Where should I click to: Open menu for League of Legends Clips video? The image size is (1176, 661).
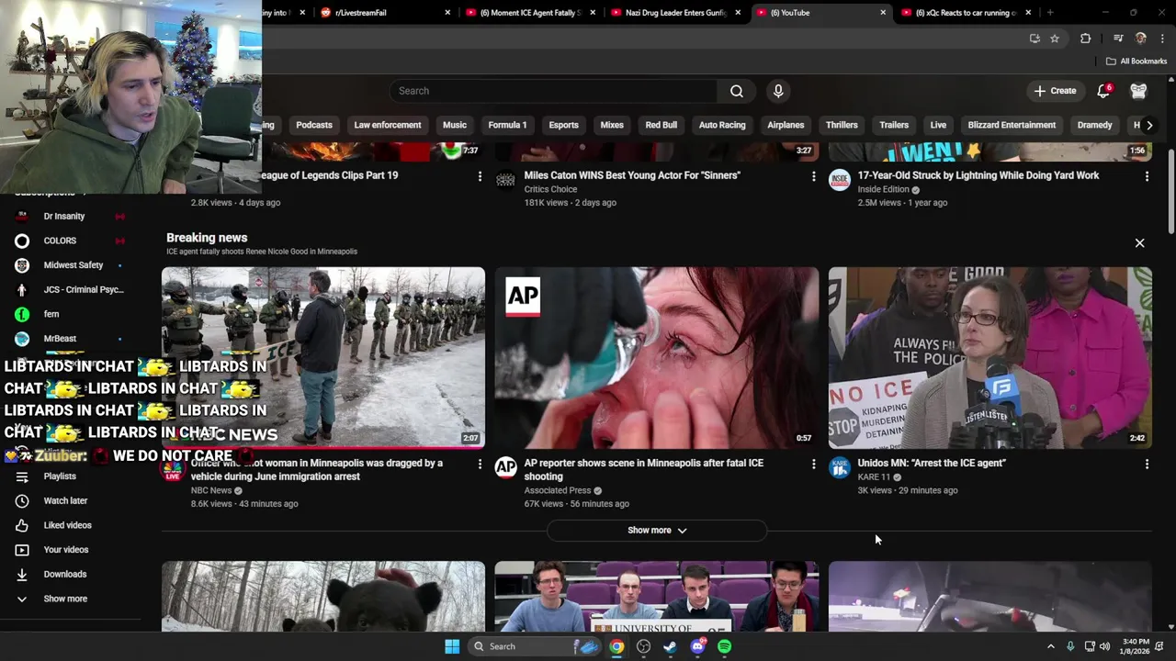click(x=480, y=176)
